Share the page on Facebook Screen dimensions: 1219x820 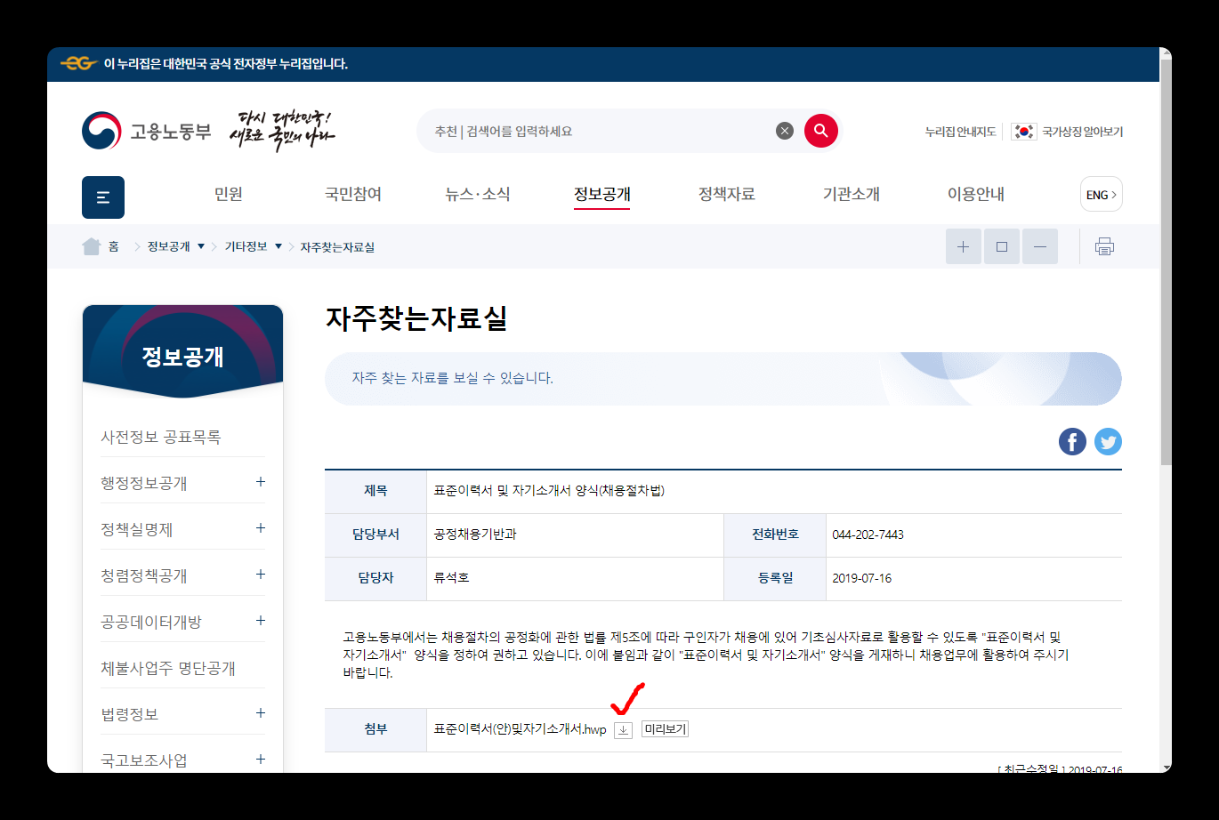[x=1072, y=441]
